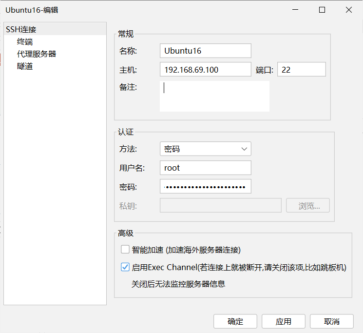Open the 隧道 settings page

[25, 66]
